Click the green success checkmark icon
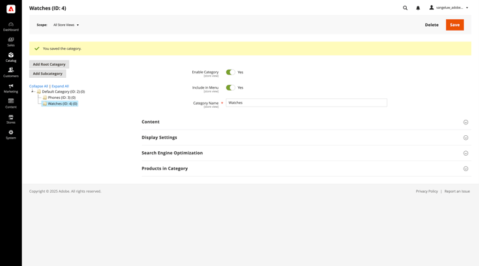The image size is (479, 266). click(x=37, y=48)
